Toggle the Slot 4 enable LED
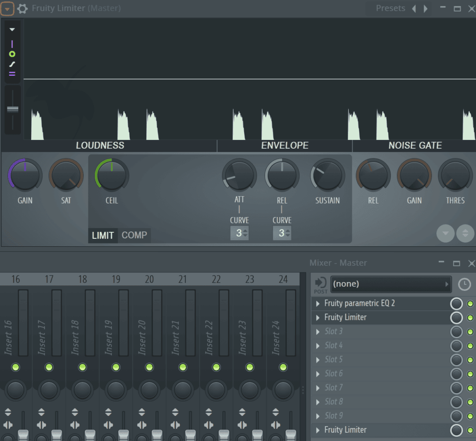The width and height of the screenshot is (476, 441). click(x=470, y=346)
